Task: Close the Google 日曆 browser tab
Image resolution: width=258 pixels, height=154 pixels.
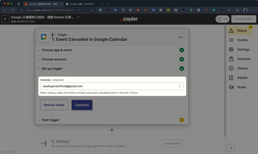Action: [x=102, y=4]
